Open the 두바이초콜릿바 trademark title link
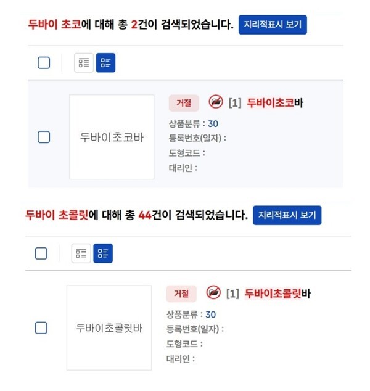This screenshot has height=391, width=370. point(277,294)
